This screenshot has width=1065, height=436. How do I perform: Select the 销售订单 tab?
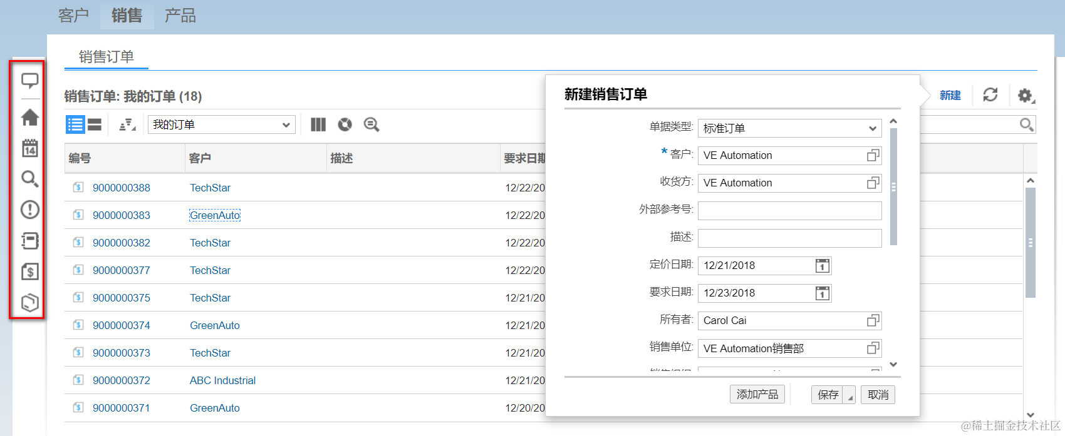coord(106,57)
